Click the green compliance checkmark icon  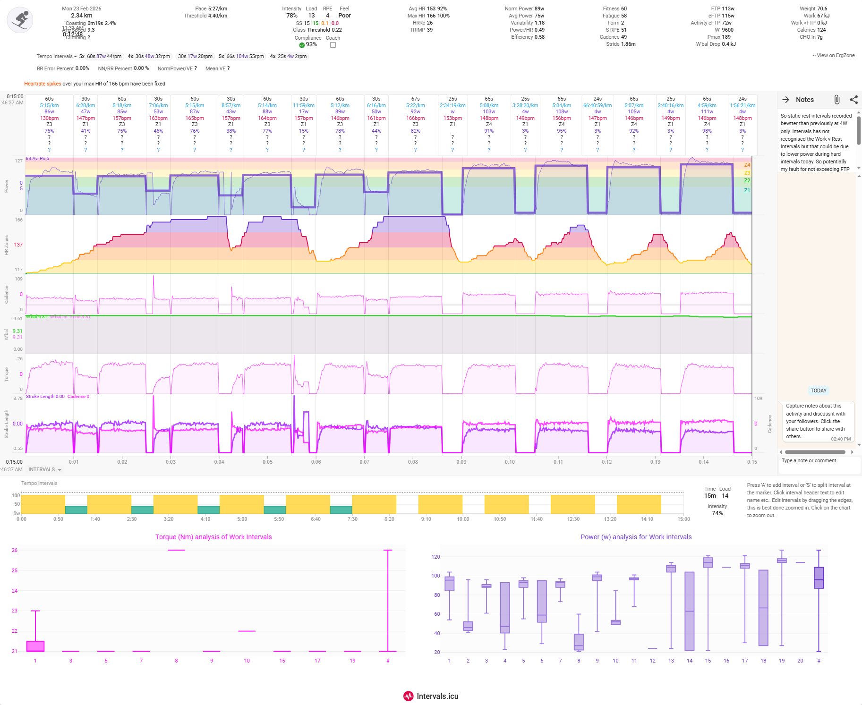click(x=302, y=45)
